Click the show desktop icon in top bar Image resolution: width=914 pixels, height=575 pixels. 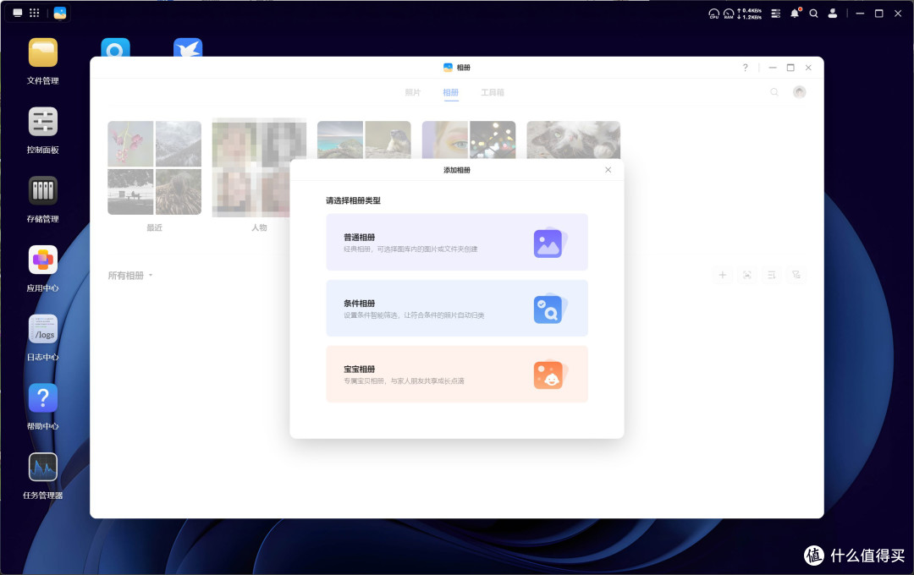[18, 13]
